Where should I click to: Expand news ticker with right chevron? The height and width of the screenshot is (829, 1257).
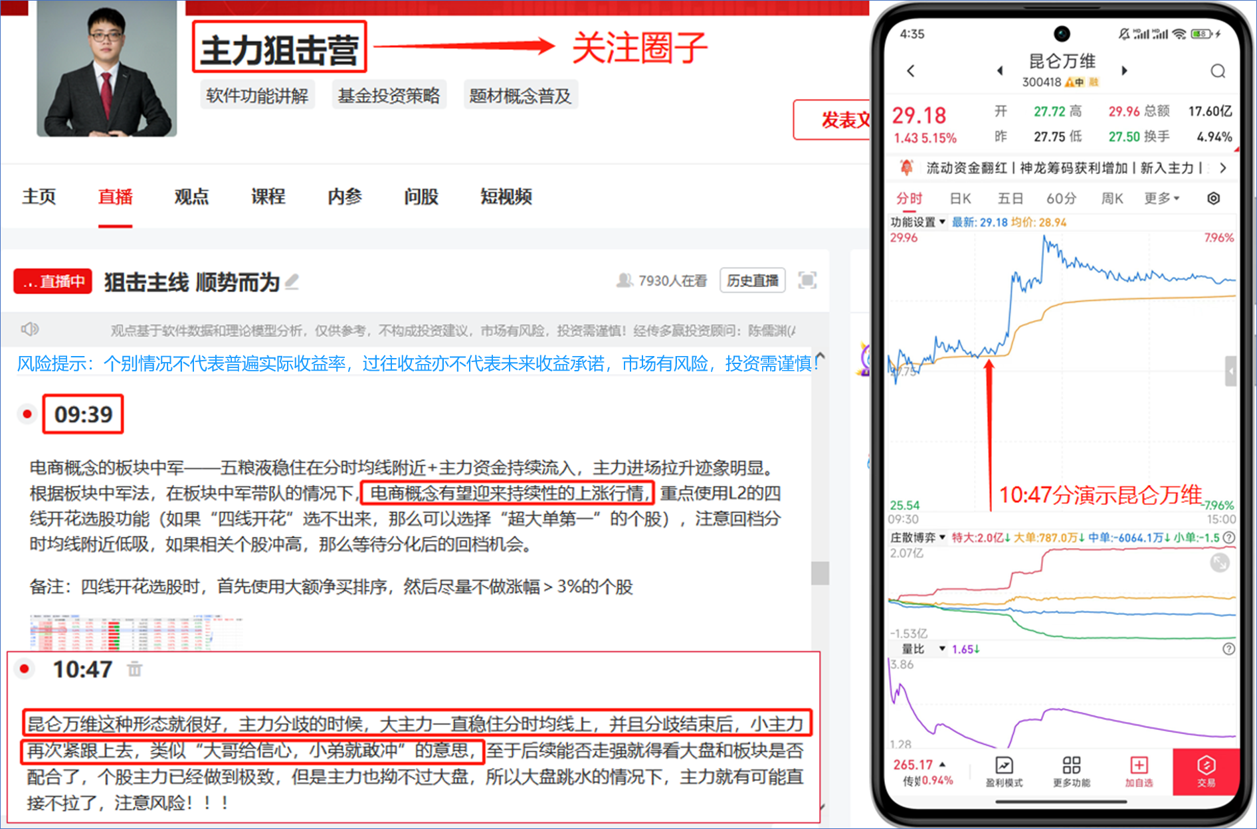(x=1223, y=168)
